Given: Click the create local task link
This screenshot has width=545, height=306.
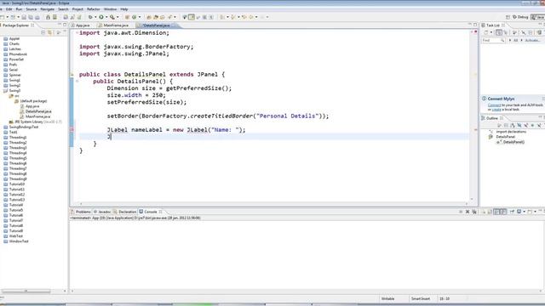Looking at the screenshot, I should (496, 110).
